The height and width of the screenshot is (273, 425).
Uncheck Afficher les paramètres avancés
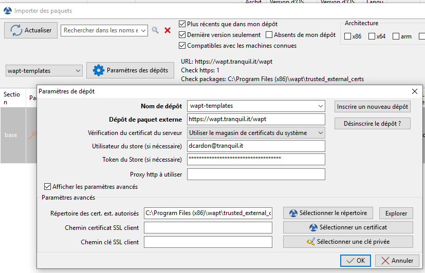tap(48, 187)
